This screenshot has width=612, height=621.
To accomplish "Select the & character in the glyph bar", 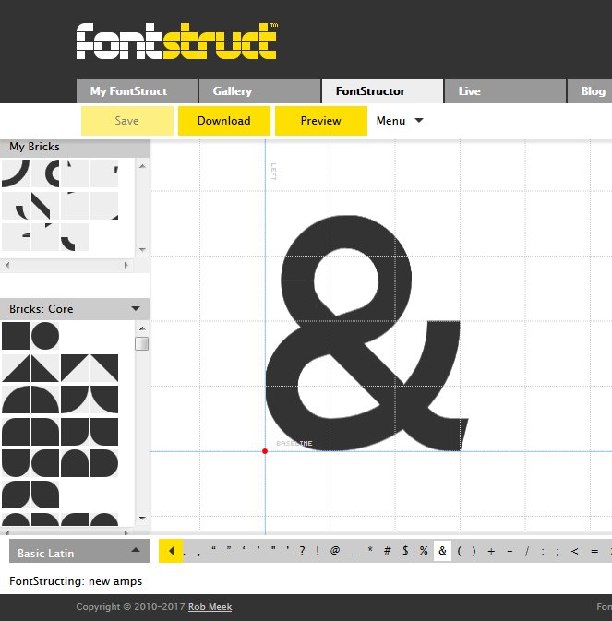I will pos(442,551).
